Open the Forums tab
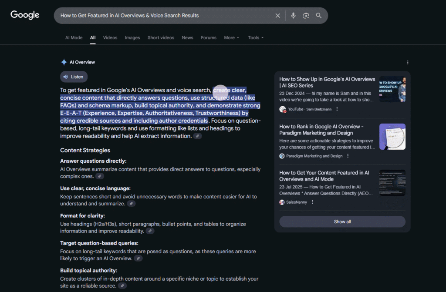Image resolution: width=446 pixels, height=292 pixels. point(209,37)
